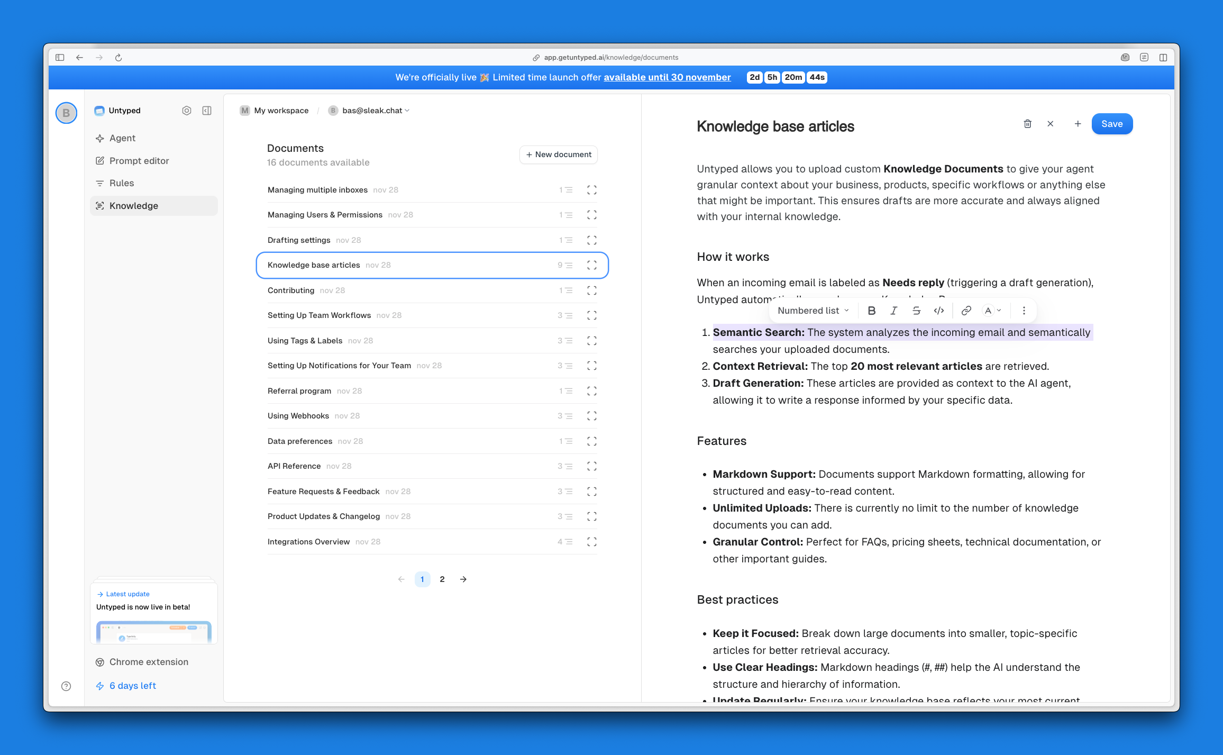Image resolution: width=1223 pixels, height=755 pixels.
Task: Open the help question mark at bottom left
Action: click(66, 686)
